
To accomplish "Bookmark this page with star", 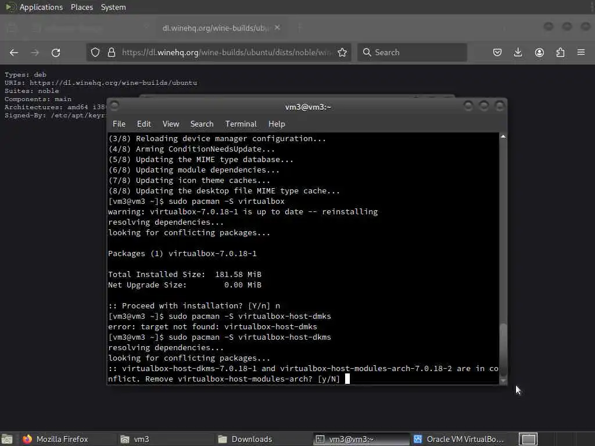I will pyautogui.click(x=342, y=52).
